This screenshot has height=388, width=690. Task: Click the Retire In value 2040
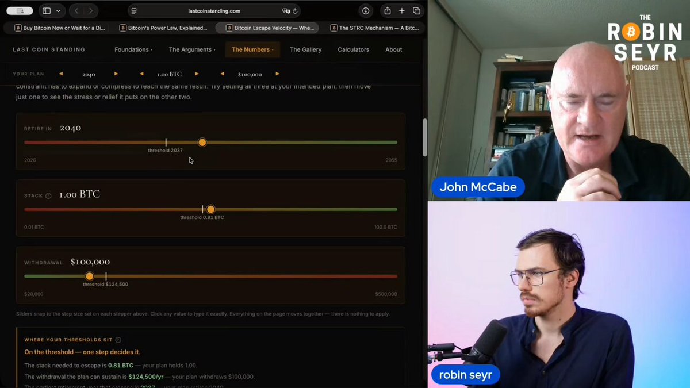(x=70, y=128)
